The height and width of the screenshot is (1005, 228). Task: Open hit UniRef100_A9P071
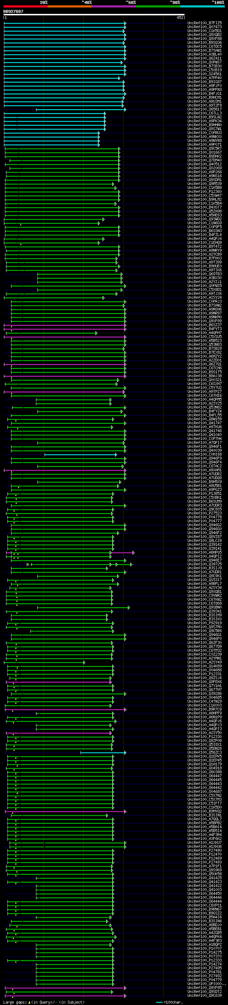[204, 144]
